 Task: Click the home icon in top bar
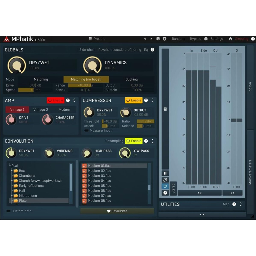(230, 39)
